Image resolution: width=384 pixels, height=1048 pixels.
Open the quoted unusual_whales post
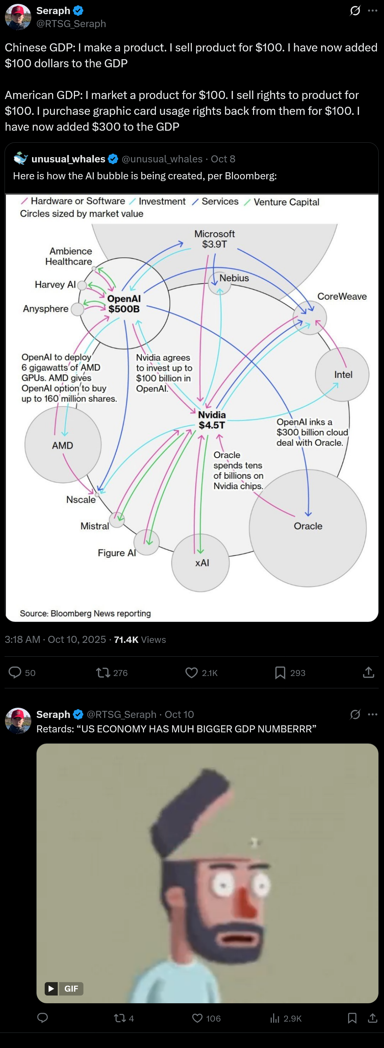(x=163, y=168)
